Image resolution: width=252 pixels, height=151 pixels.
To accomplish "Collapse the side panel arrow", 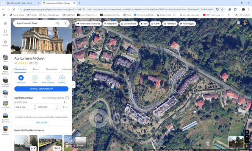I will tap(74, 85).
